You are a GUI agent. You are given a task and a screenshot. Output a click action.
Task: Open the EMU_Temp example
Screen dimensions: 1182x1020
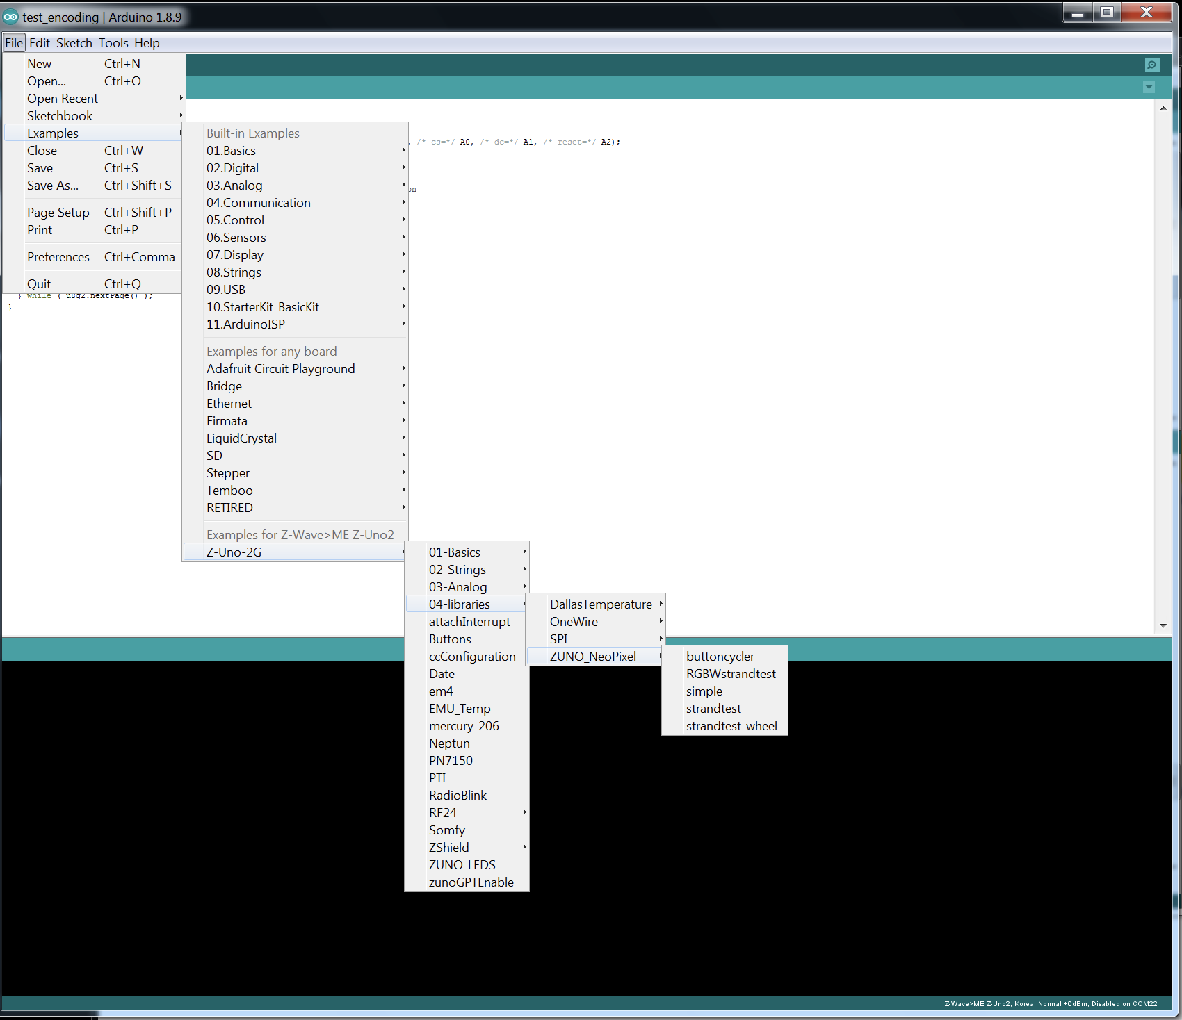[467, 708]
